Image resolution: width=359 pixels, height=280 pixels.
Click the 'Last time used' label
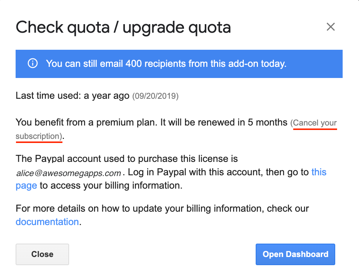coord(48,96)
